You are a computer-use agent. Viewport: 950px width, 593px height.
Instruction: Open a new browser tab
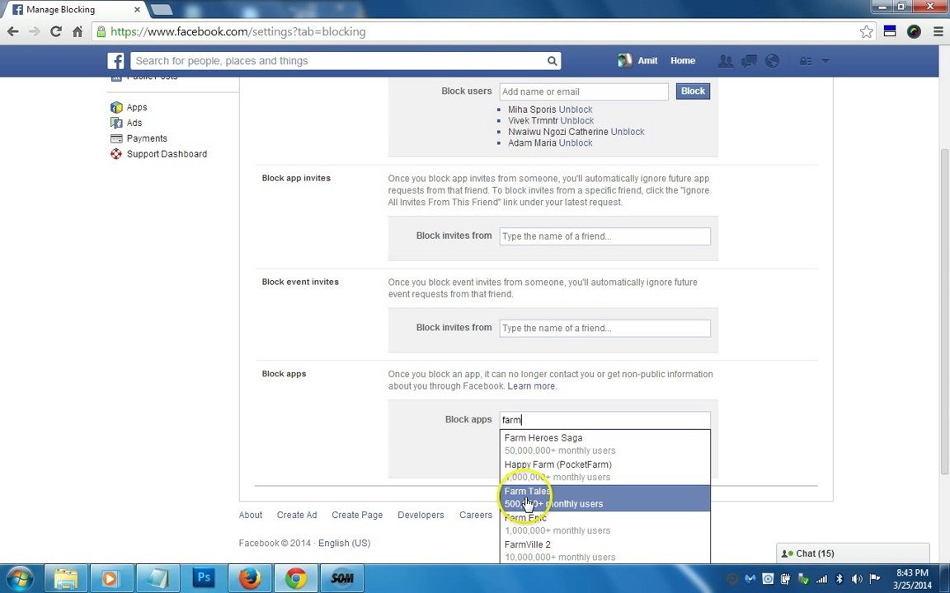[161, 10]
